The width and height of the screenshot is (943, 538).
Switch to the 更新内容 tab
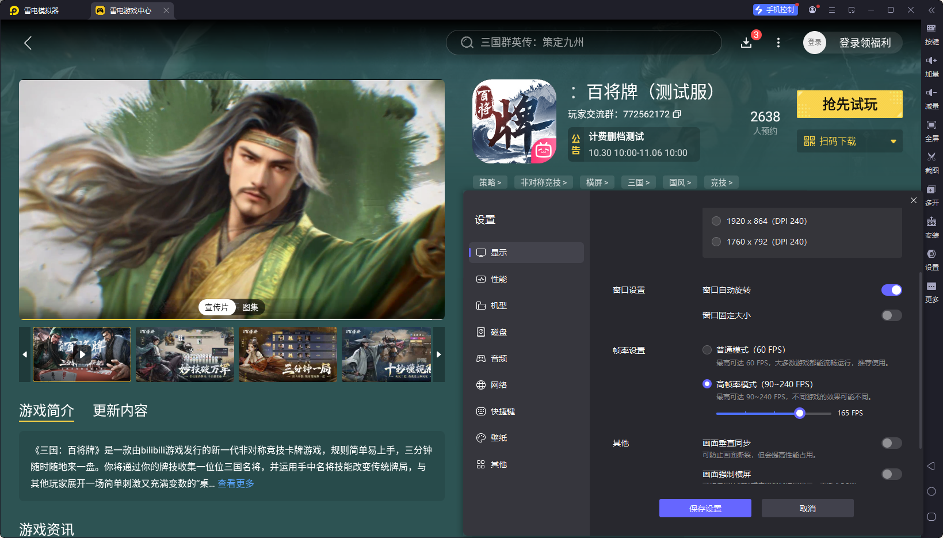[x=120, y=411]
